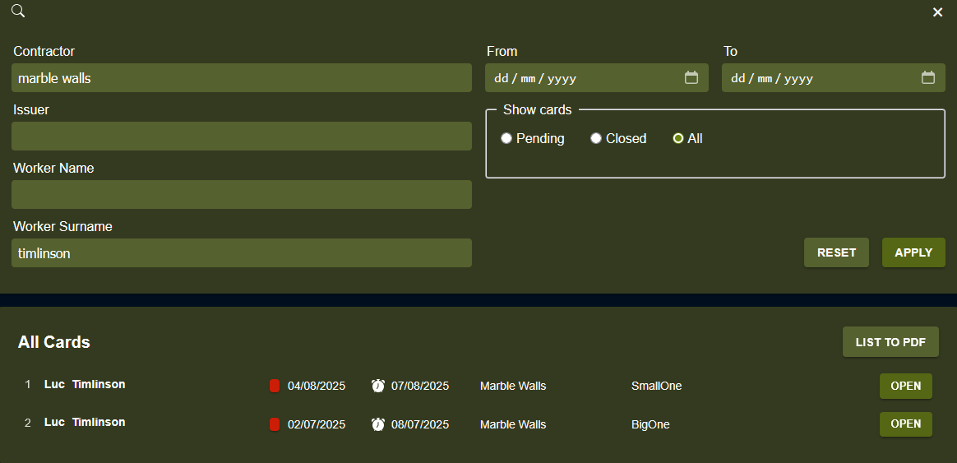Focus the Contractor input field
This screenshot has width=957, height=463.
coord(242,78)
